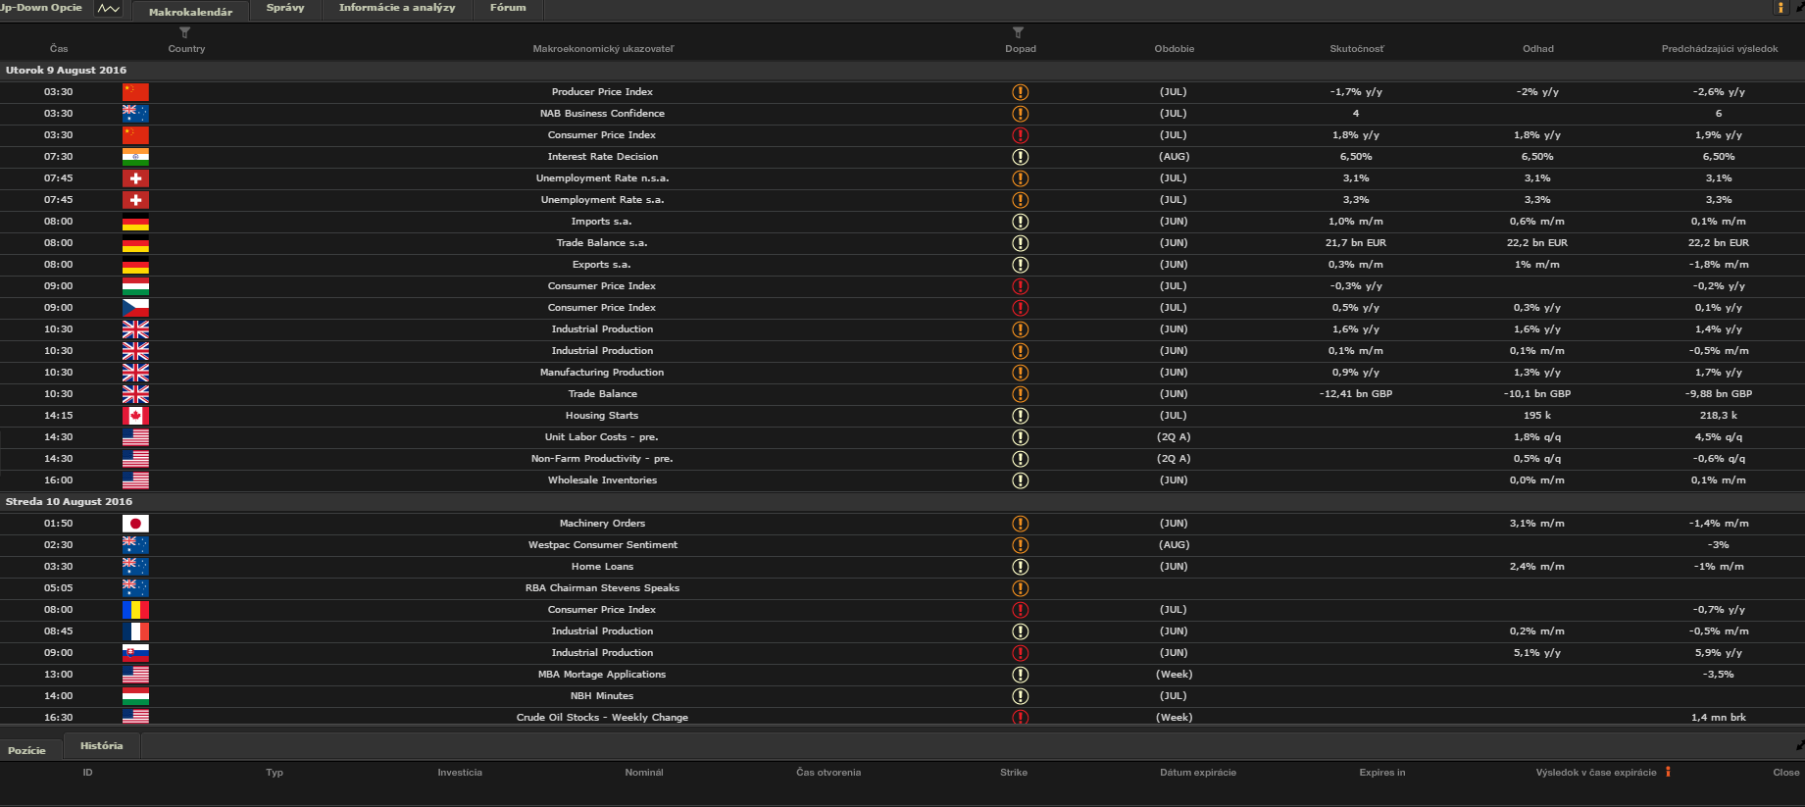Select the Pozície tab
1805x807 pixels.
point(27,750)
